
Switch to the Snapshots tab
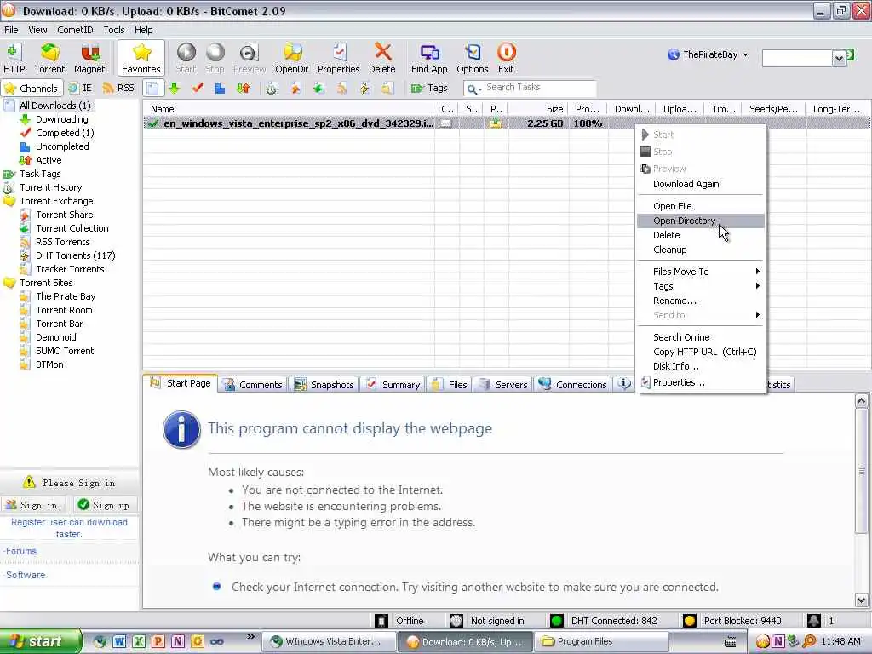click(324, 385)
